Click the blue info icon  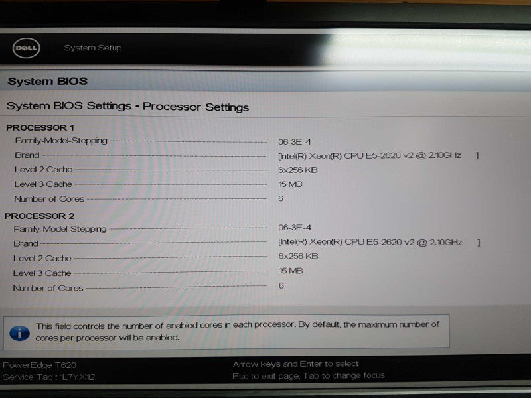[x=19, y=334]
